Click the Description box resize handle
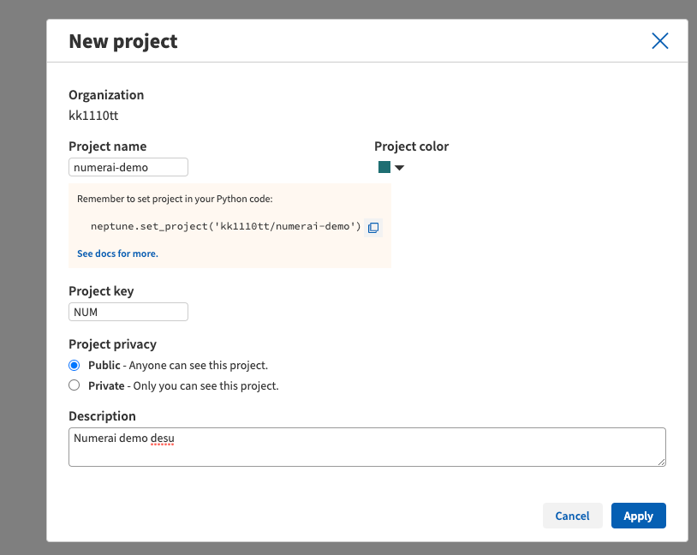The image size is (697, 555). [661, 462]
